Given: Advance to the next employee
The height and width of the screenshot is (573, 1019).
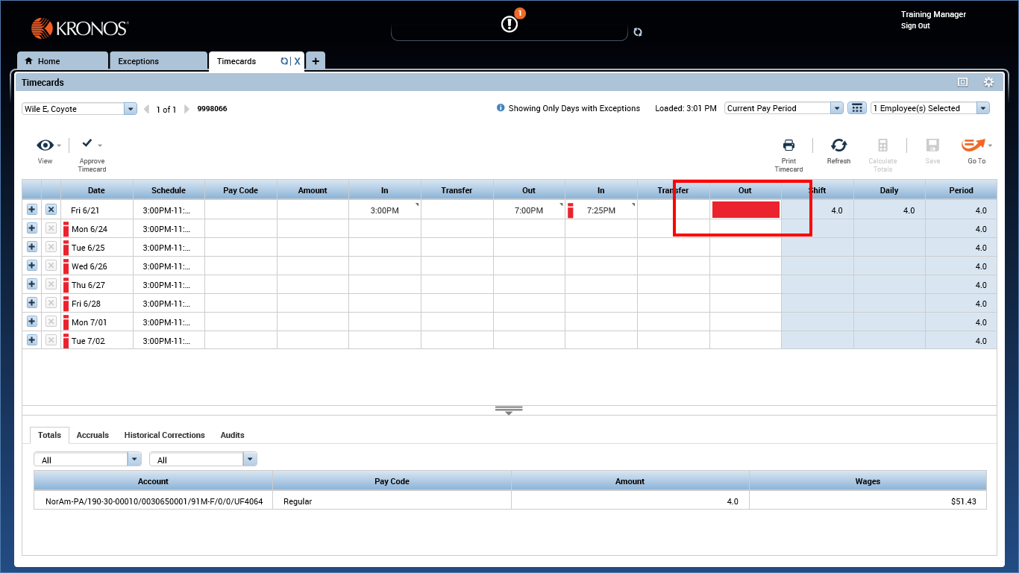Looking at the screenshot, I should click(186, 108).
